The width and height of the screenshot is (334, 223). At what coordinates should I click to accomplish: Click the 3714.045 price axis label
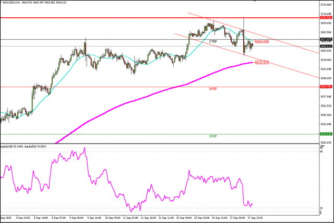(326, 14)
